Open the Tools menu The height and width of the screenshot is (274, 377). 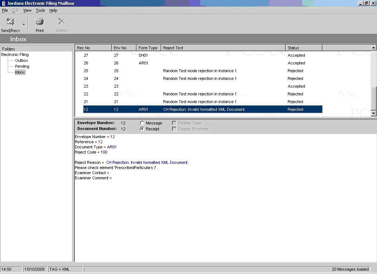(x=40, y=10)
